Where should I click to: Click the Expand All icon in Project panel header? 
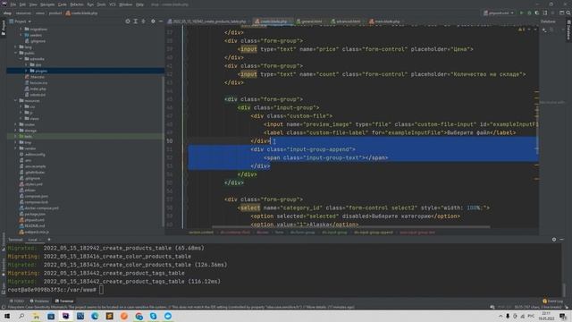135,21
